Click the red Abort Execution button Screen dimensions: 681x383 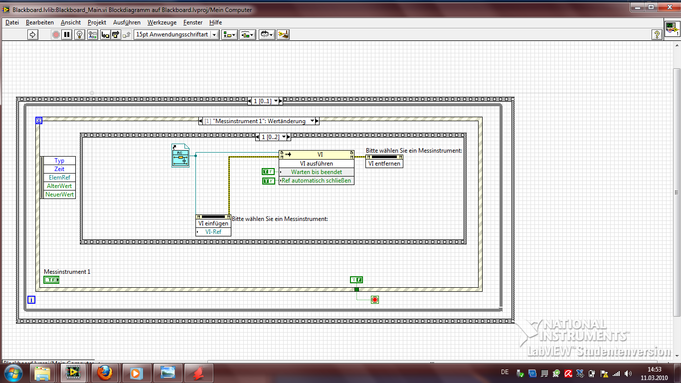[56, 34]
